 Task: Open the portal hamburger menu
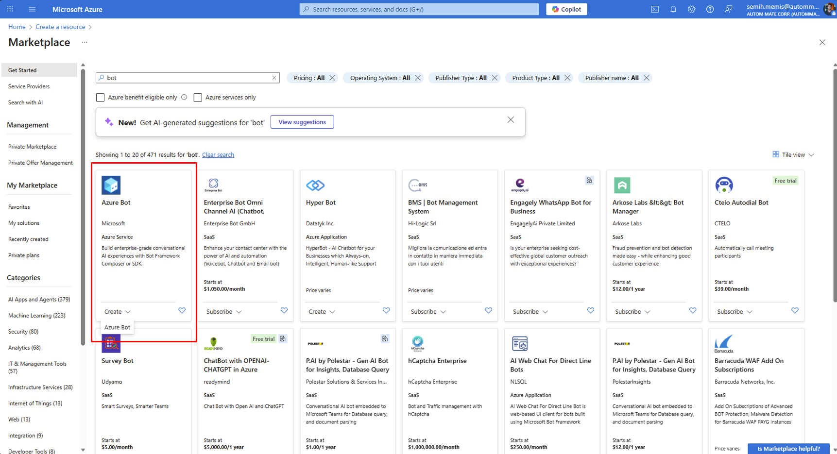coord(32,9)
